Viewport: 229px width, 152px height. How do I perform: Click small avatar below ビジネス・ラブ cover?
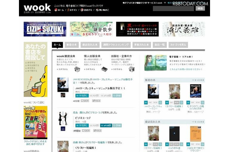click(x=63, y=129)
